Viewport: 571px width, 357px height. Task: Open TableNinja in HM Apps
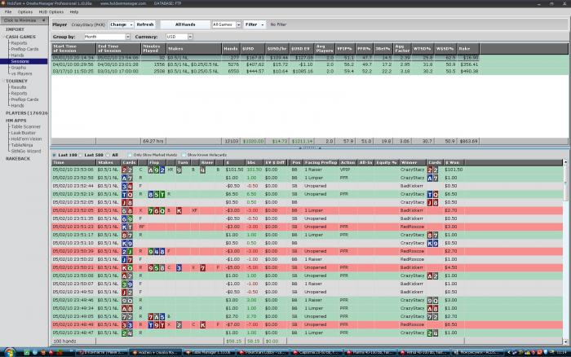22,145
